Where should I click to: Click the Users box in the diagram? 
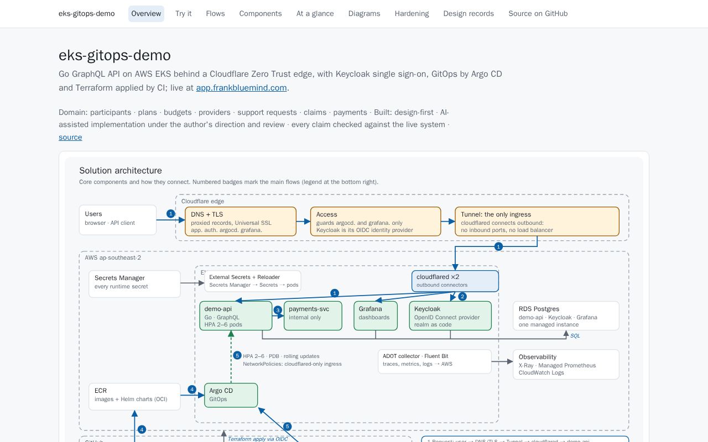(118, 220)
